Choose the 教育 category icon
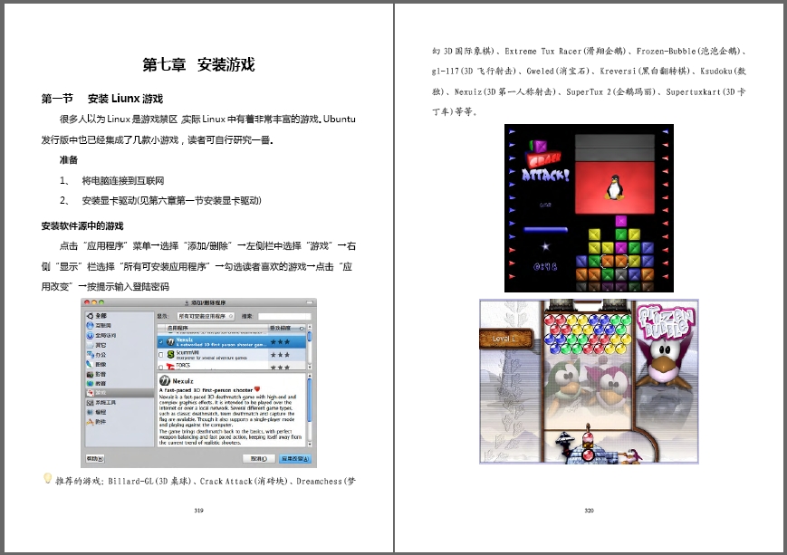This screenshot has width=787, height=555. 90,383
